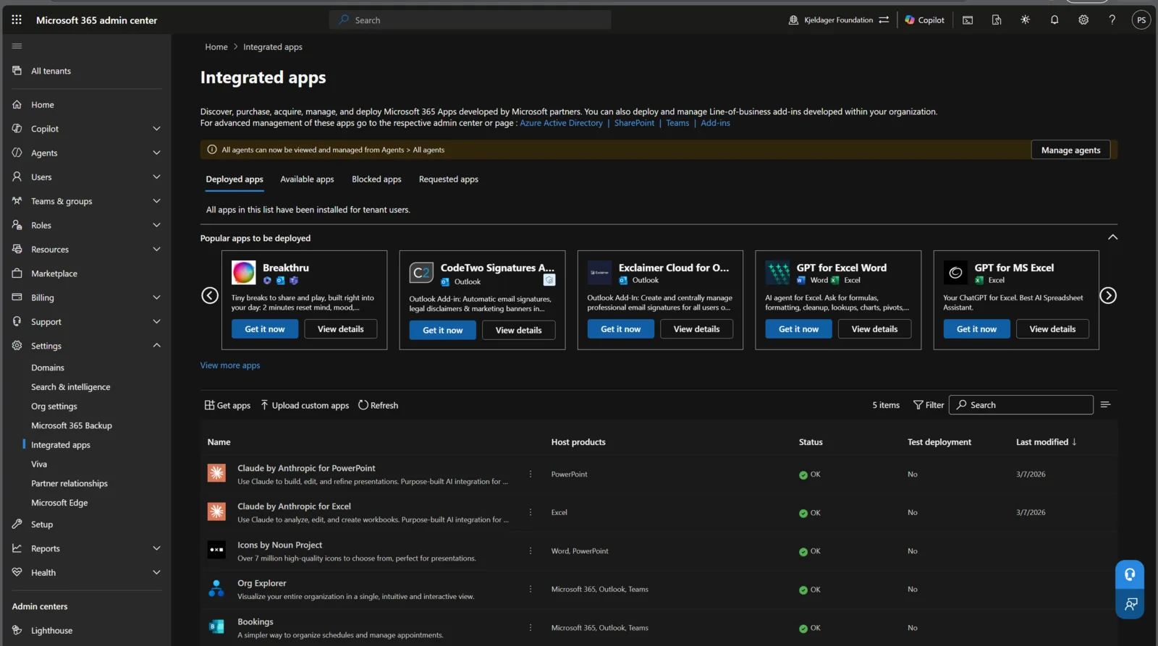Click the carousel next arrow
Screen dimensions: 1158x646
[x=1108, y=295]
